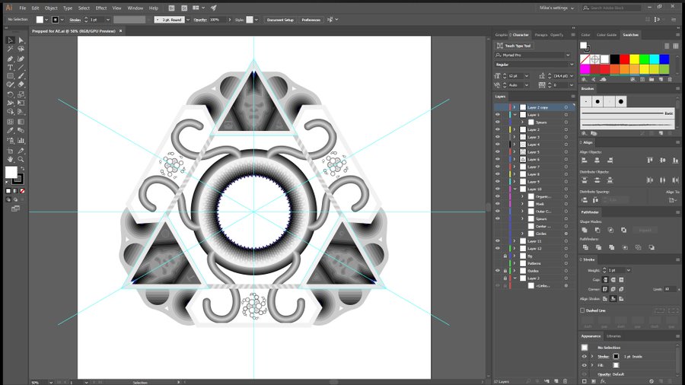This screenshot has width=685, height=385.
Task: Toggle the Dashed Line checkbox
Action: click(x=584, y=310)
